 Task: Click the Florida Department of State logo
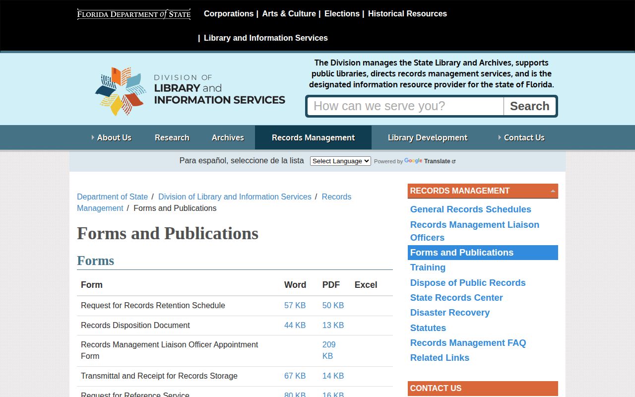(134, 14)
